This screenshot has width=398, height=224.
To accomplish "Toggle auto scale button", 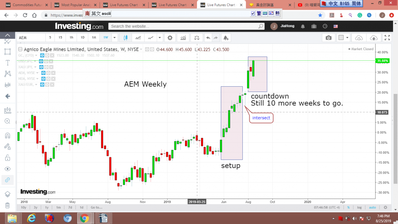I will pyautogui.click(x=372, y=207).
